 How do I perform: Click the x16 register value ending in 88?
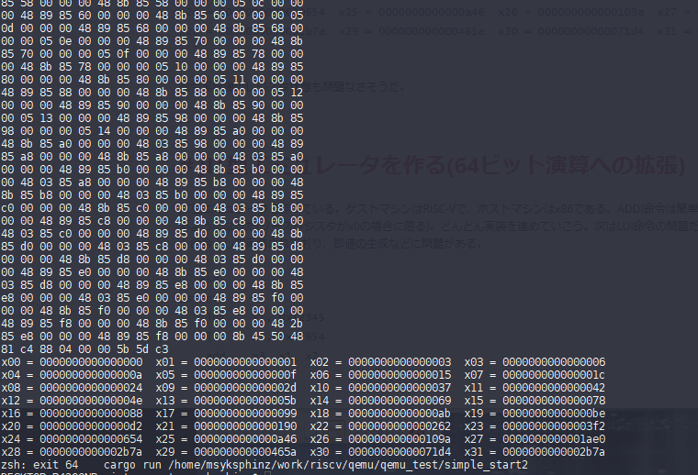pos(91,414)
